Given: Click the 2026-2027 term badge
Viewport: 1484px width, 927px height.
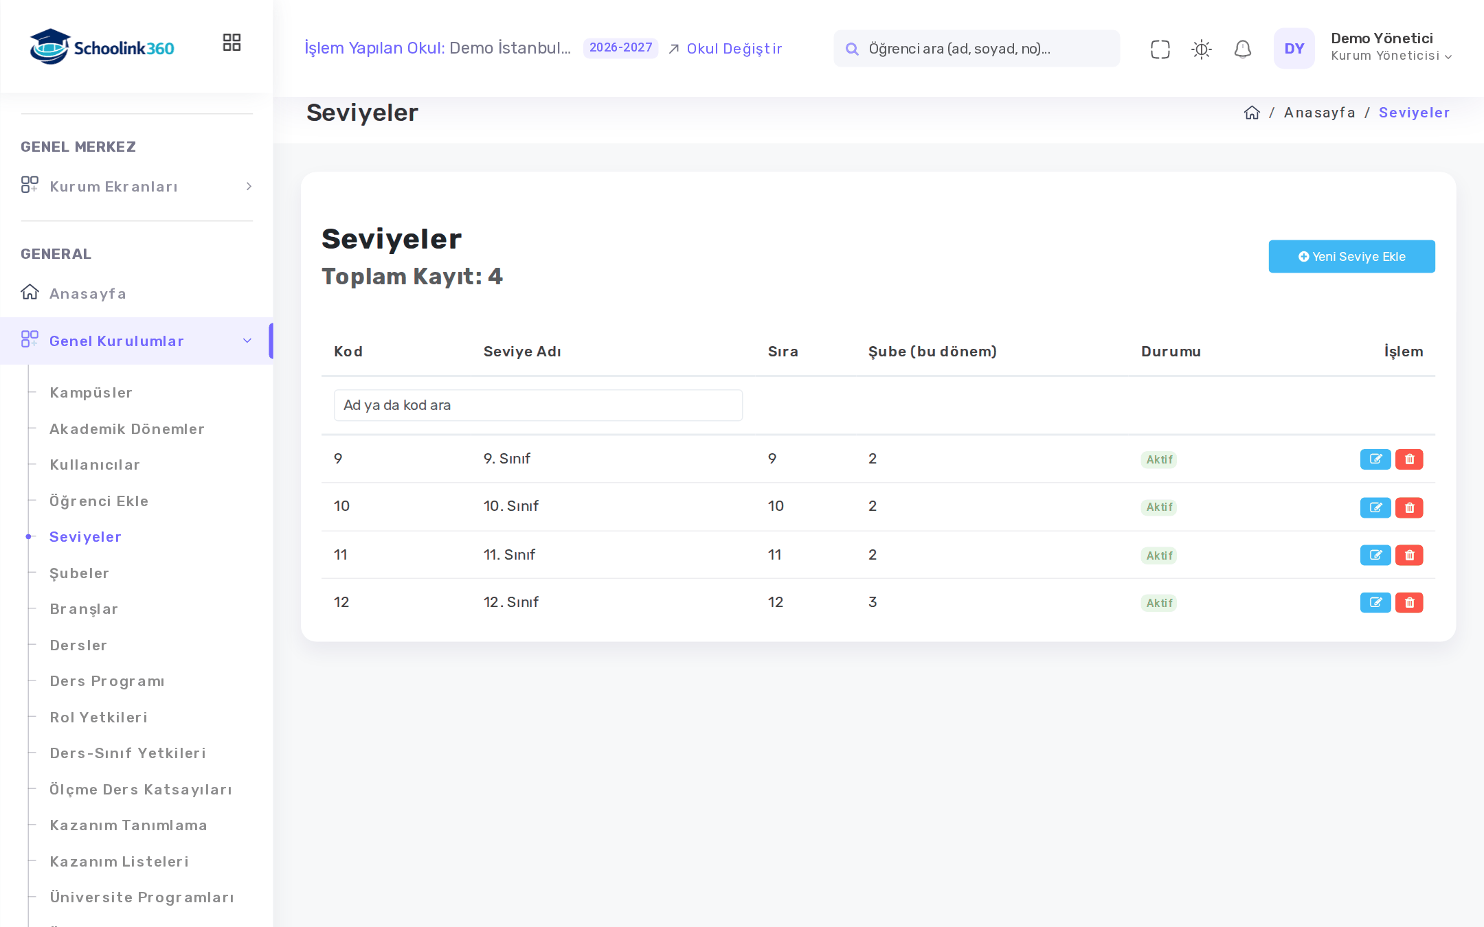Looking at the screenshot, I should [620, 47].
